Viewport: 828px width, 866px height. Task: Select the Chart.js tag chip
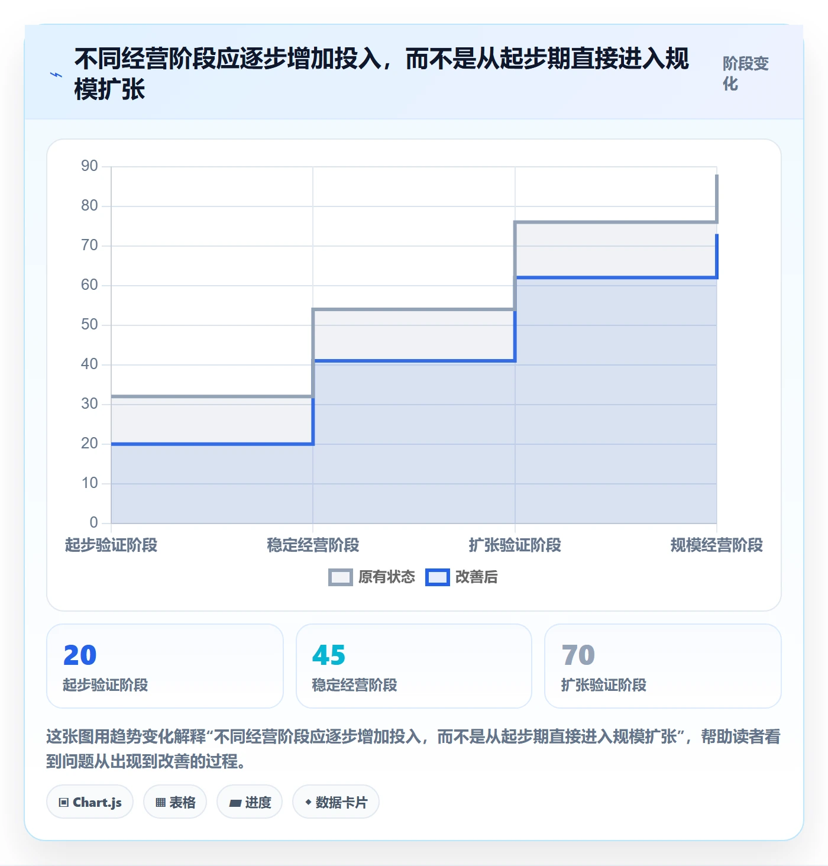90,802
